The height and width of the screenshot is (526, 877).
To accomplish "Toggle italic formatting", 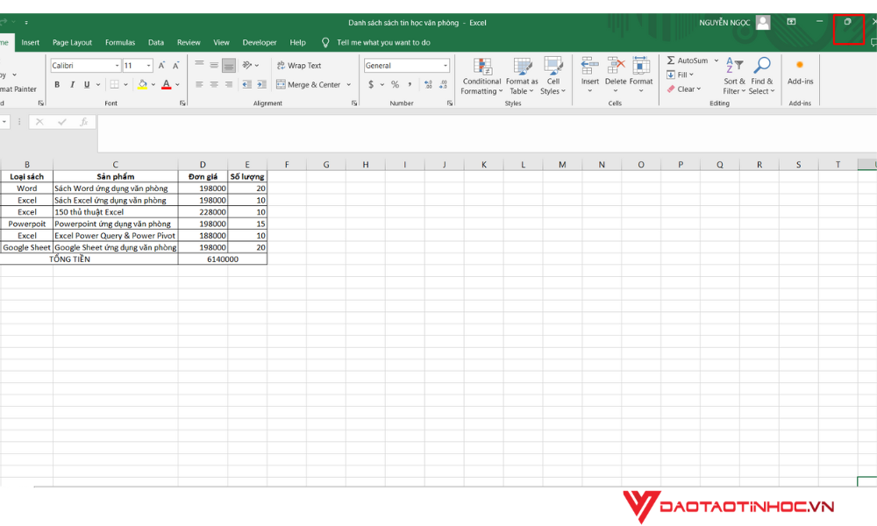I will pyautogui.click(x=72, y=84).
